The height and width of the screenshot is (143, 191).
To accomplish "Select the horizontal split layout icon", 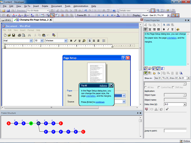I will pyautogui.click(x=157, y=11).
